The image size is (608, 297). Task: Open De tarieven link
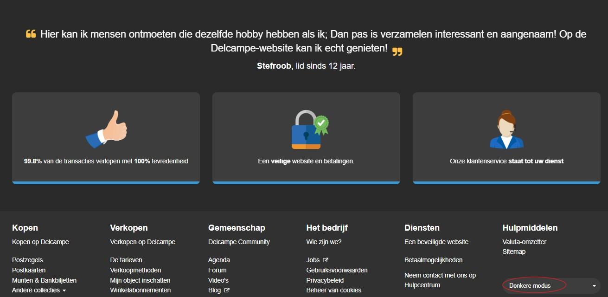point(126,260)
